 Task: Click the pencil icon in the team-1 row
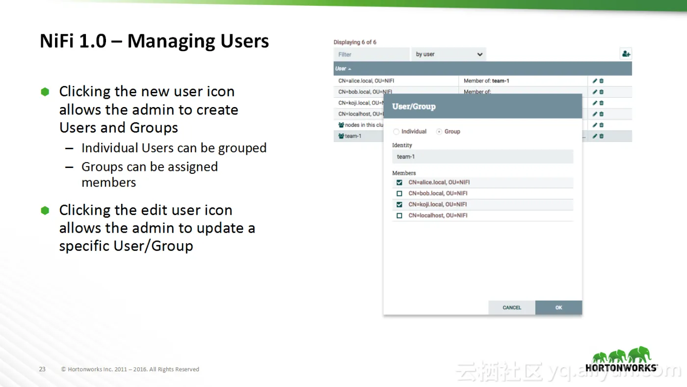595,136
